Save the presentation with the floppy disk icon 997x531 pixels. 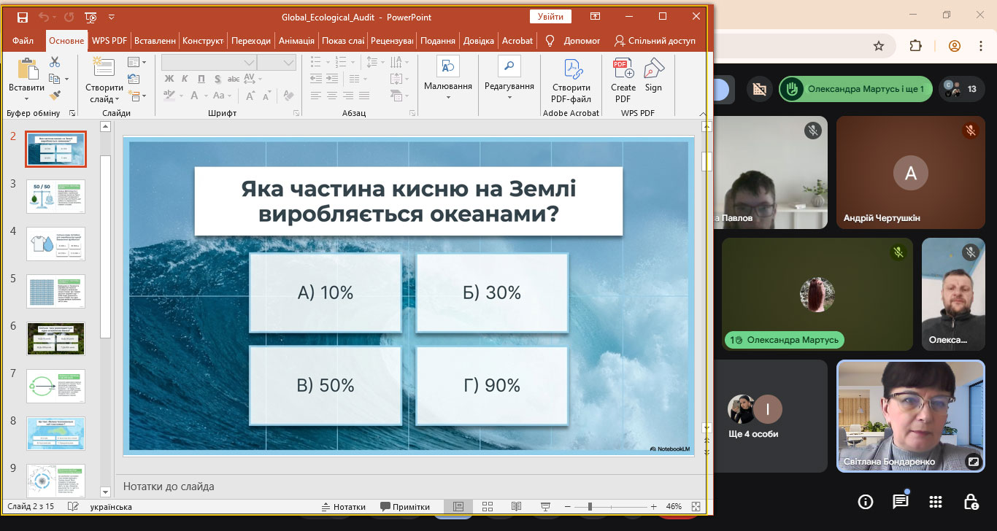click(x=23, y=17)
